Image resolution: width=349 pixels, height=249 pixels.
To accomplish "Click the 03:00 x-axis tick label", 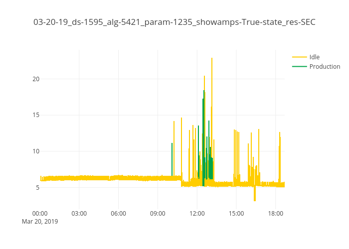I will [x=79, y=214].
